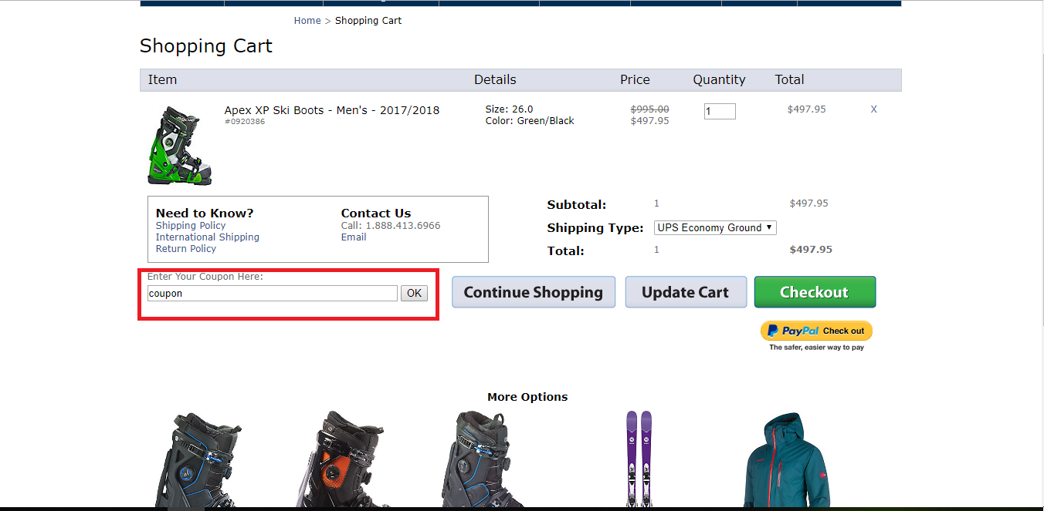Click the Email contact link

[354, 237]
